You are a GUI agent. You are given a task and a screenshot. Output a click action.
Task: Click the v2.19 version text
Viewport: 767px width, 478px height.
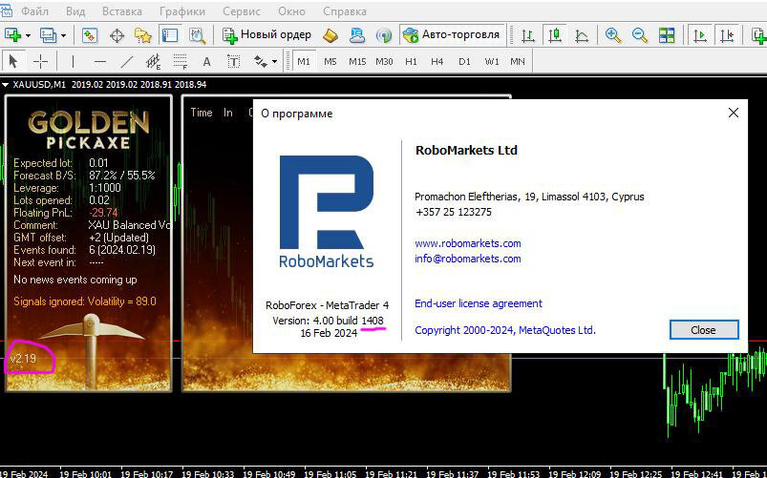[x=23, y=358]
